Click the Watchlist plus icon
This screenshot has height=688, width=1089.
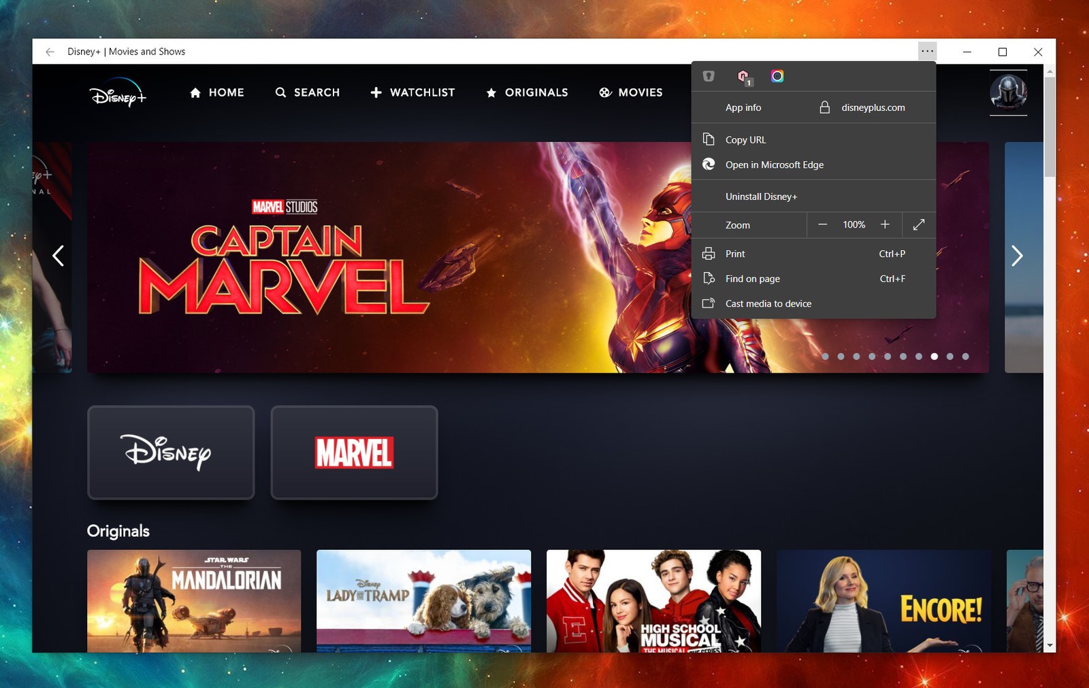(376, 92)
